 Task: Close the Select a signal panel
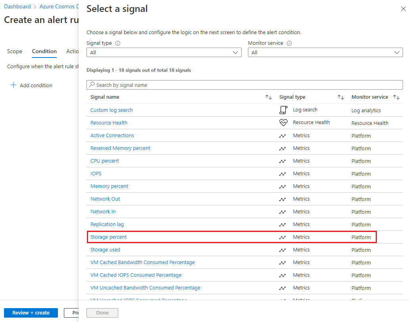click(403, 8)
